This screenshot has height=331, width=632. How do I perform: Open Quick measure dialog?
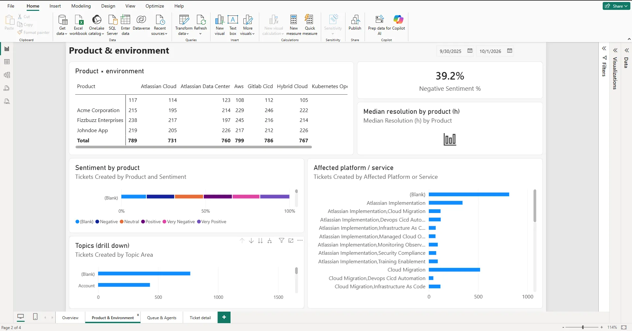coord(310,25)
